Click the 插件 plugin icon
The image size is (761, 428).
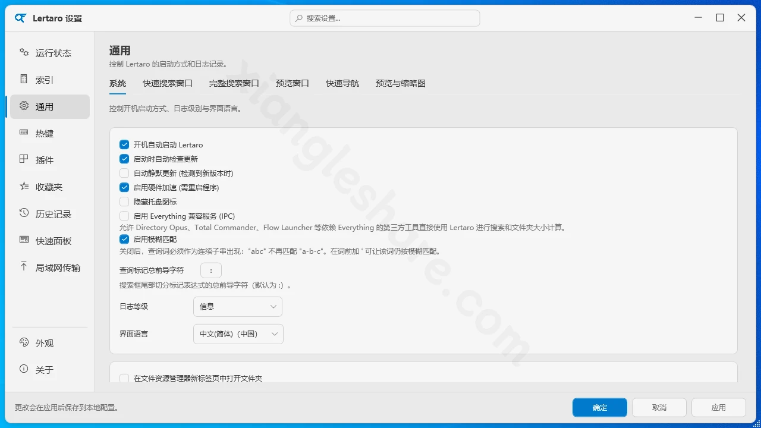point(24,159)
